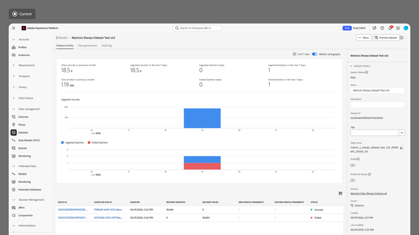Image resolution: width=419 pixels, height=235 pixels.
Task: Open batch ID of the Failed row
Action: click(x=73, y=218)
